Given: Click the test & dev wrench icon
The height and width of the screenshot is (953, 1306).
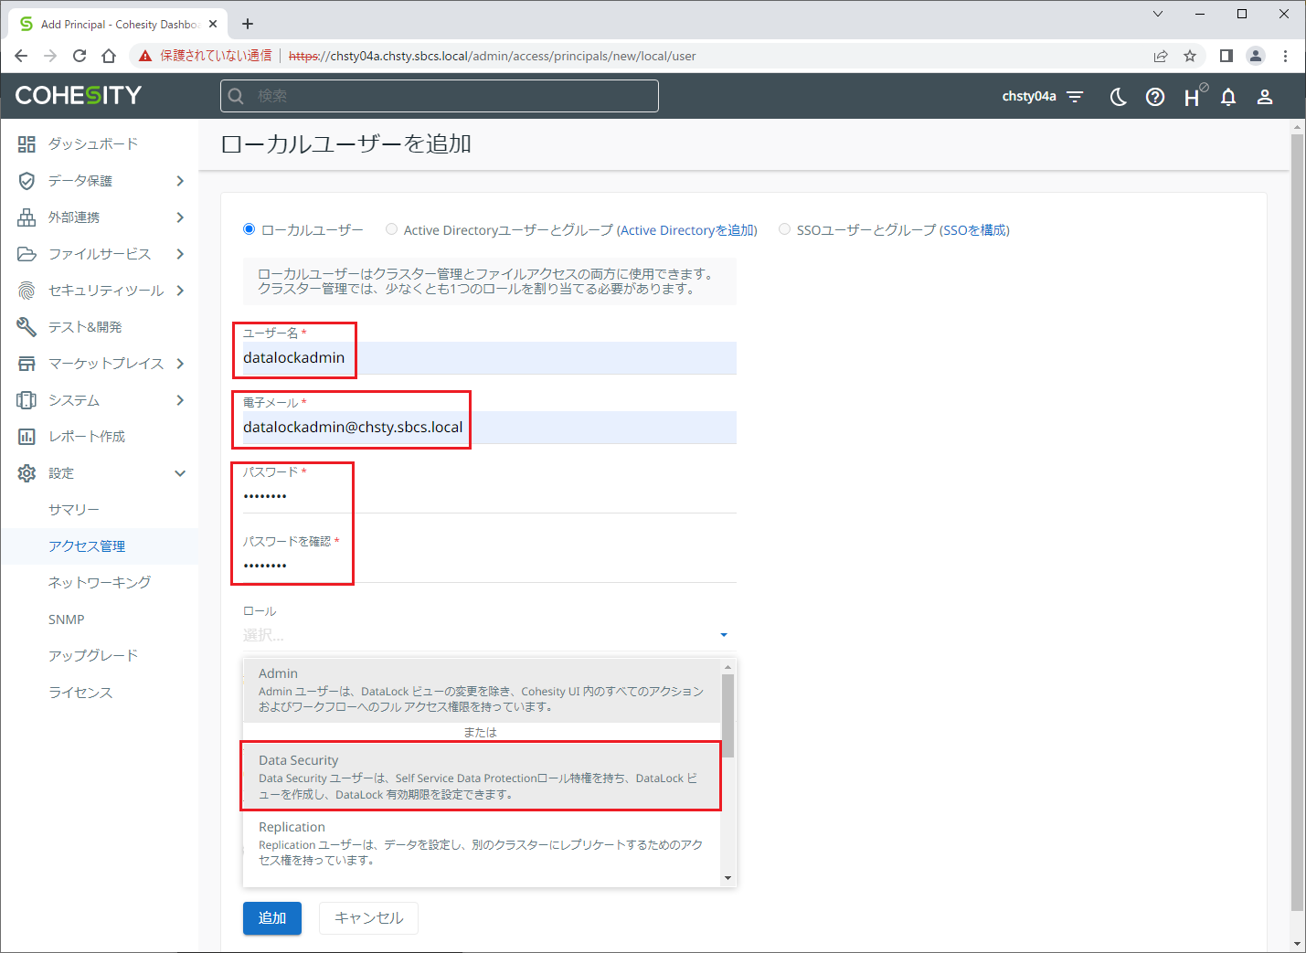Looking at the screenshot, I should point(27,326).
